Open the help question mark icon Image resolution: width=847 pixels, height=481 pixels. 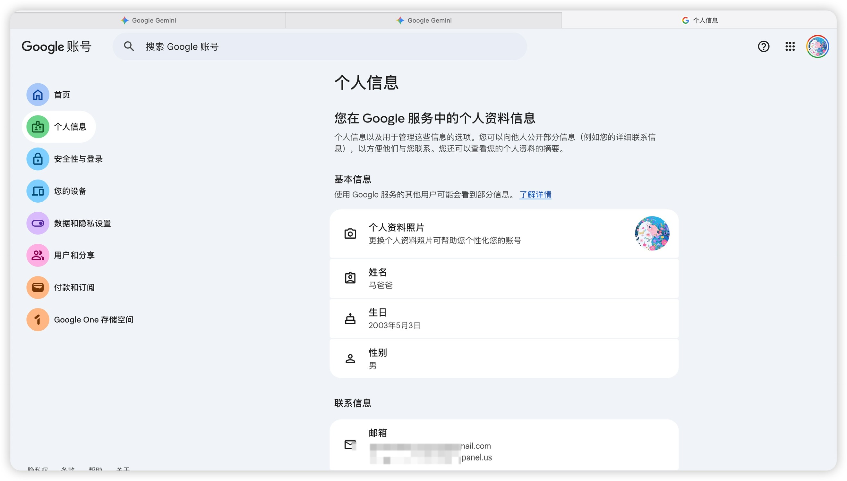click(x=763, y=46)
